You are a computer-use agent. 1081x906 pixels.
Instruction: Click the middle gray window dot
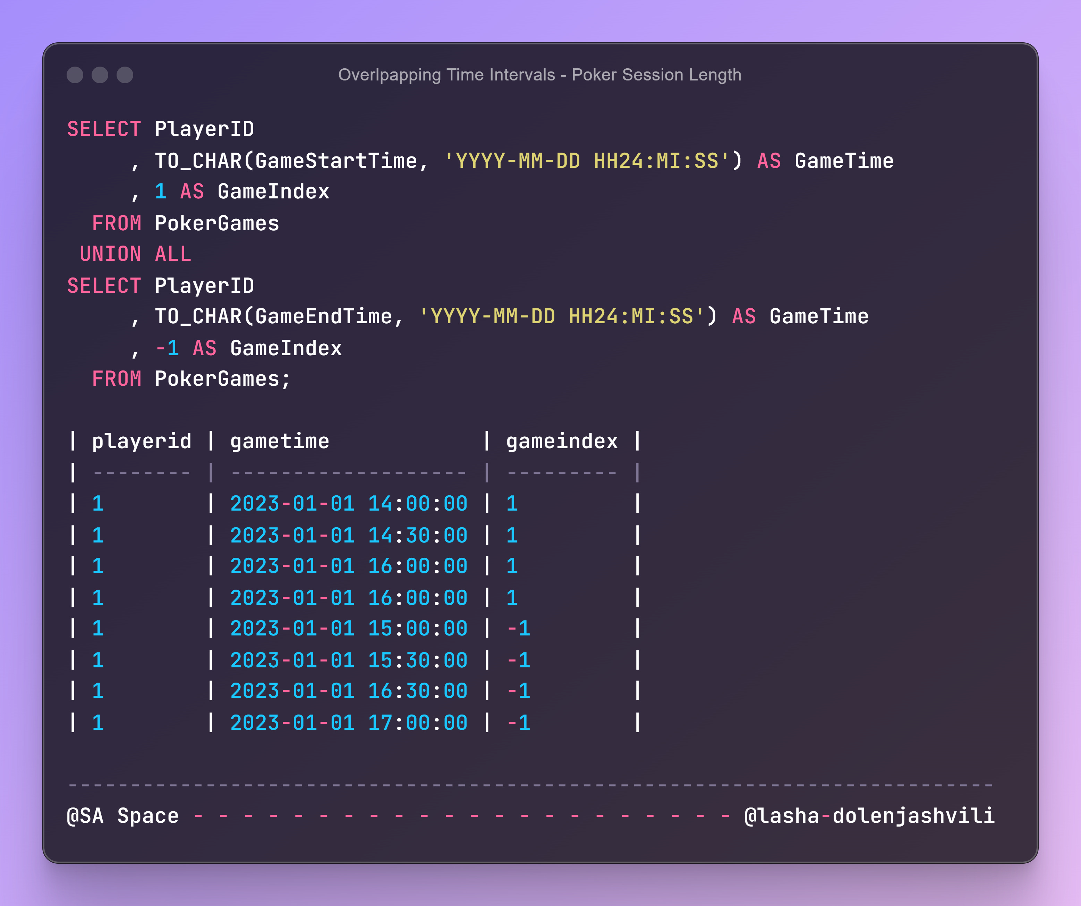(100, 75)
